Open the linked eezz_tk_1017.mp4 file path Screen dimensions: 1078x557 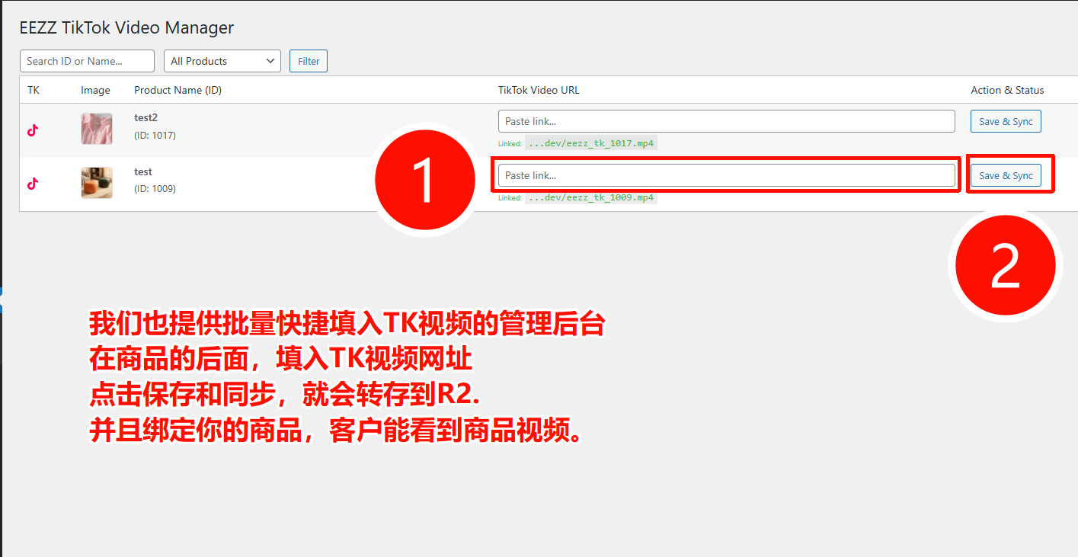pyautogui.click(x=590, y=143)
